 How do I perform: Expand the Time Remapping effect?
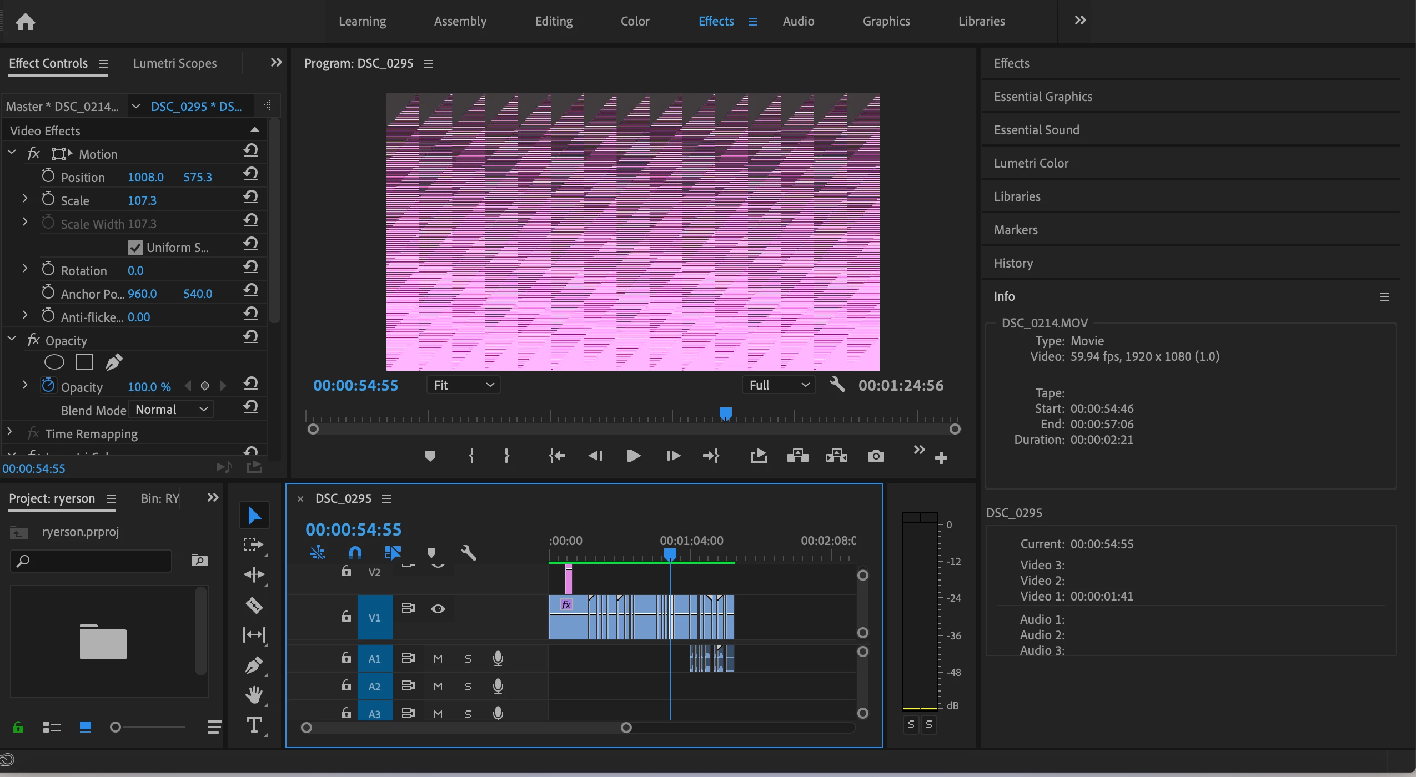click(10, 432)
